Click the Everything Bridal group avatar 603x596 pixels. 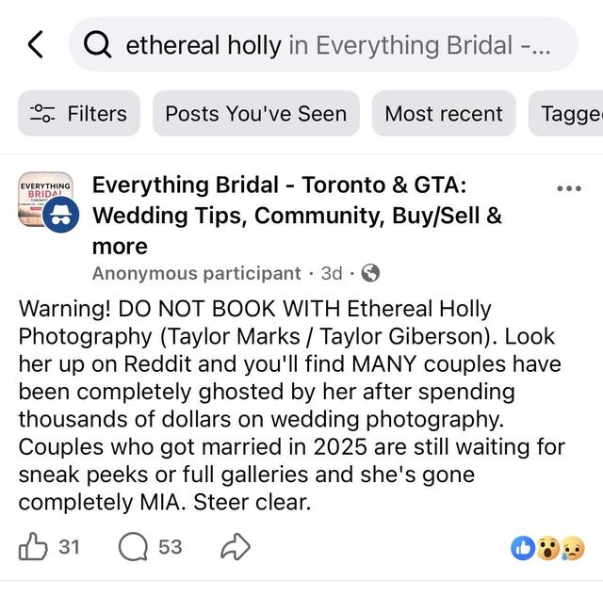[x=48, y=202]
